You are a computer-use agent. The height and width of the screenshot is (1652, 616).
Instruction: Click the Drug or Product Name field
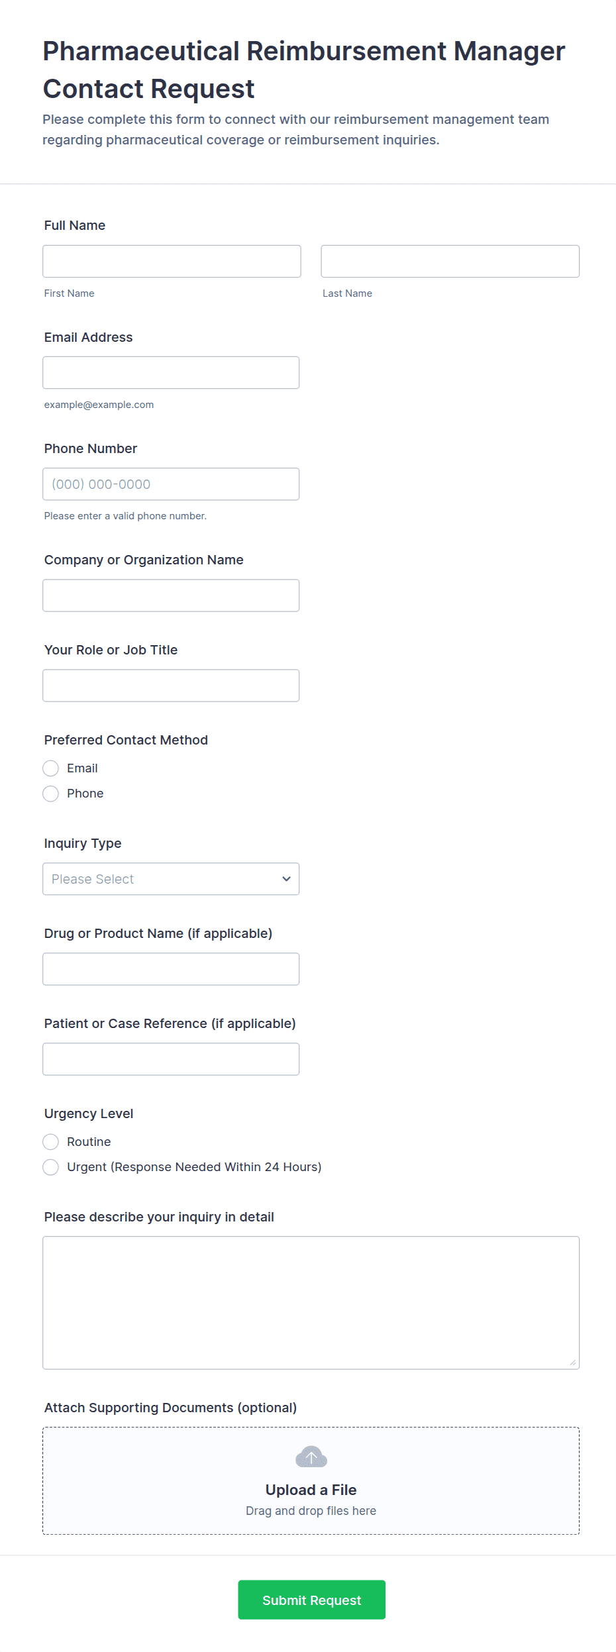[x=171, y=969]
